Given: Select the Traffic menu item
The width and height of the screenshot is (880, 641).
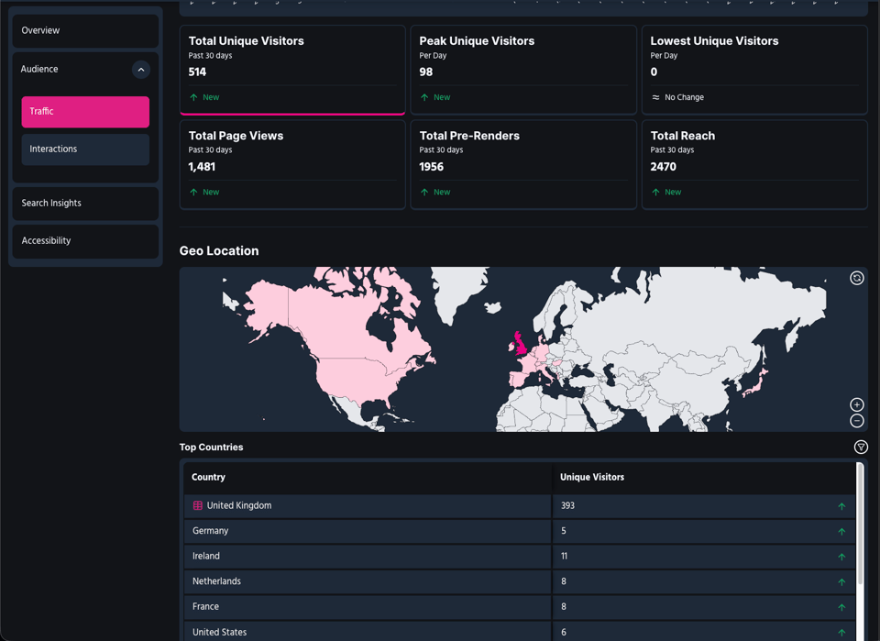Looking at the screenshot, I should [x=85, y=112].
